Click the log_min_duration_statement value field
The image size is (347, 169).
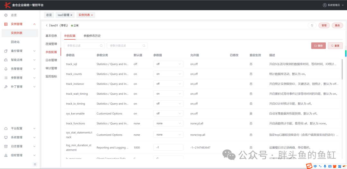pyautogui.click(x=168, y=147)
